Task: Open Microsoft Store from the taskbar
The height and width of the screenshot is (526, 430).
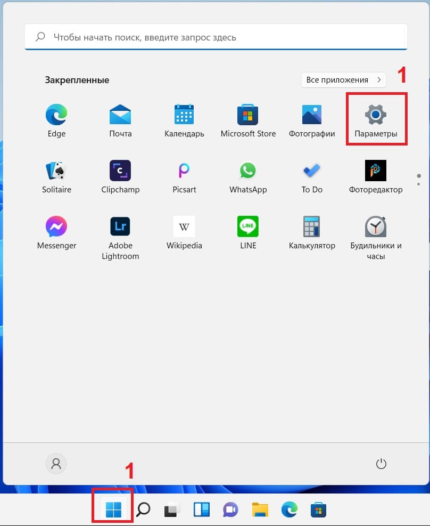Action: coord(318,509)
